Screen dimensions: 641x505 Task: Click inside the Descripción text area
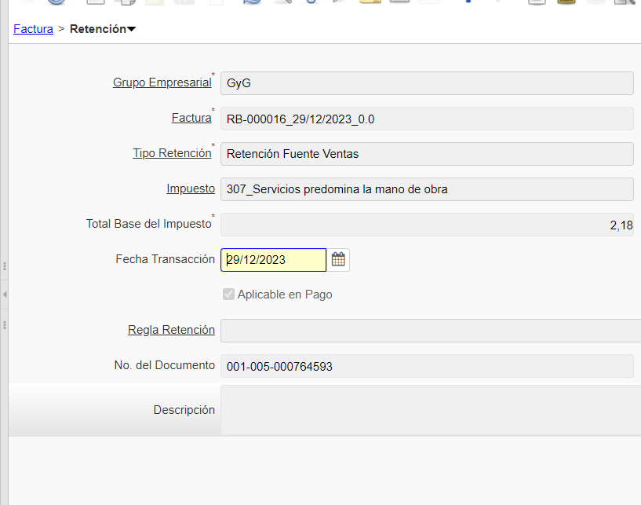tap(430, 409)
